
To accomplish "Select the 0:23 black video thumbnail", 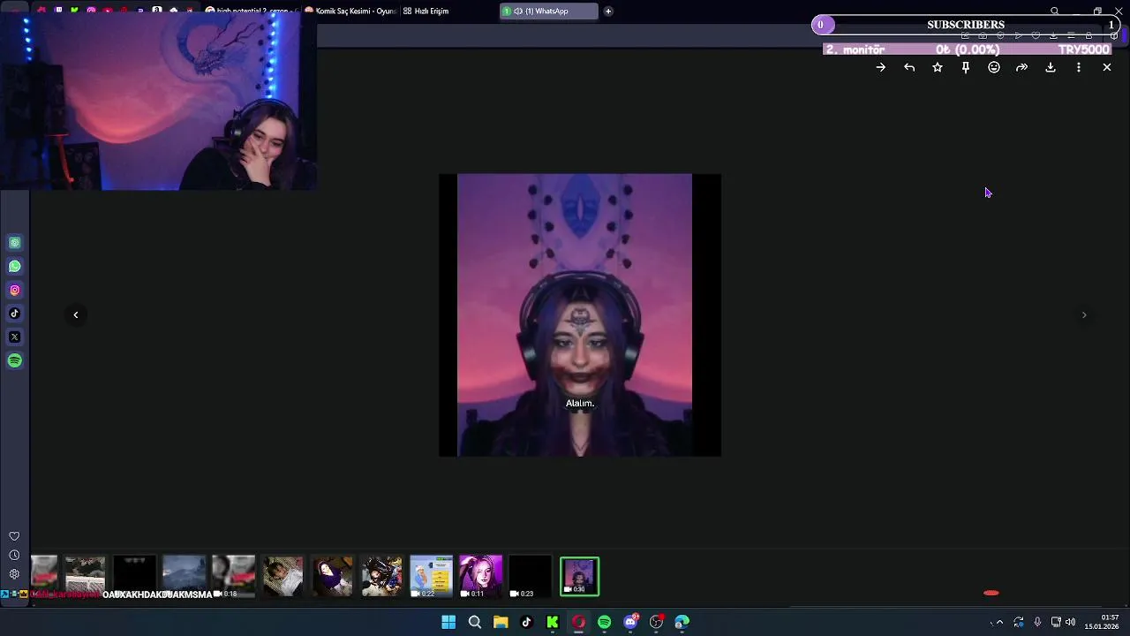I will 531,576.
